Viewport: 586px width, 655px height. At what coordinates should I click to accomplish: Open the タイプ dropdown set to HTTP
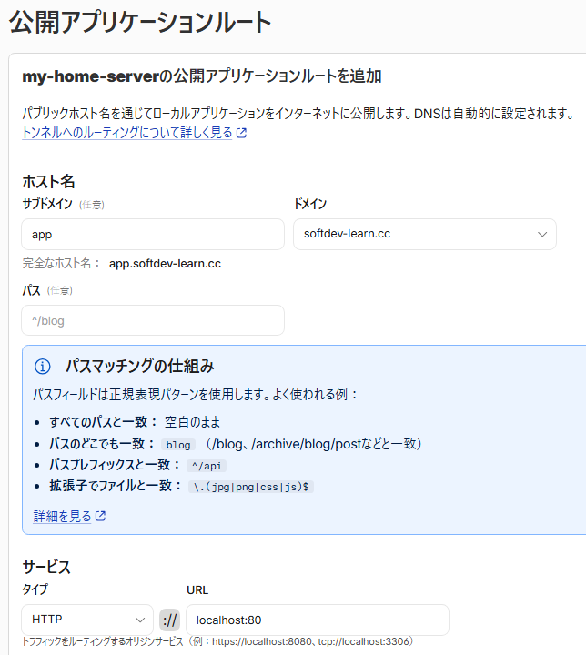(87, 620)
